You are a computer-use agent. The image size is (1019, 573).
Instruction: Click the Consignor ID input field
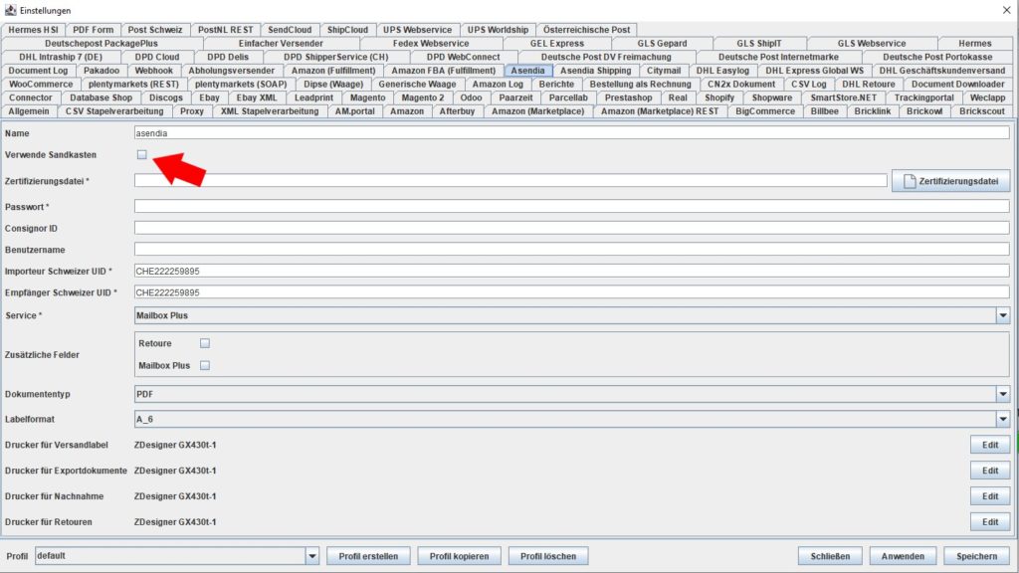572,228
